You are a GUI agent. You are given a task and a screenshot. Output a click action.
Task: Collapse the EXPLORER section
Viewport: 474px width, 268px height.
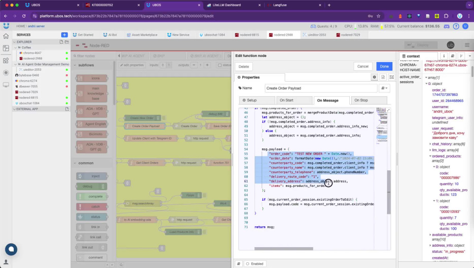14,42
